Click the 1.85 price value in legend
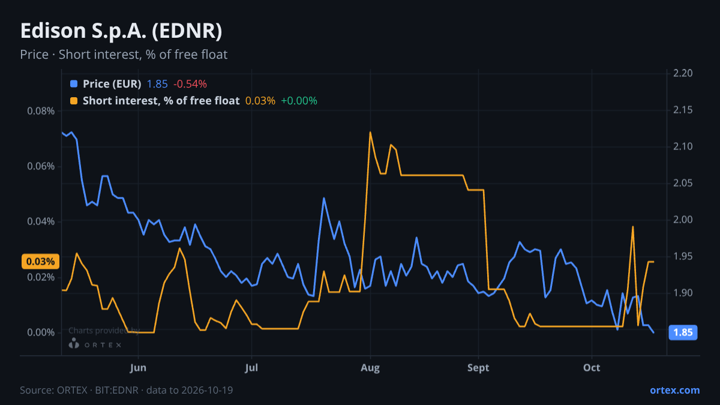 click(157, 84)
